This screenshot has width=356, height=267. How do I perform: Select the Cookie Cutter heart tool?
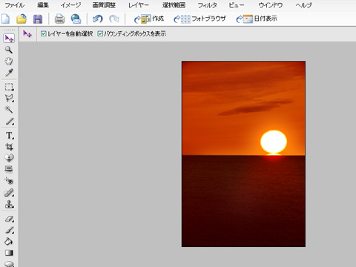(9, 158)
